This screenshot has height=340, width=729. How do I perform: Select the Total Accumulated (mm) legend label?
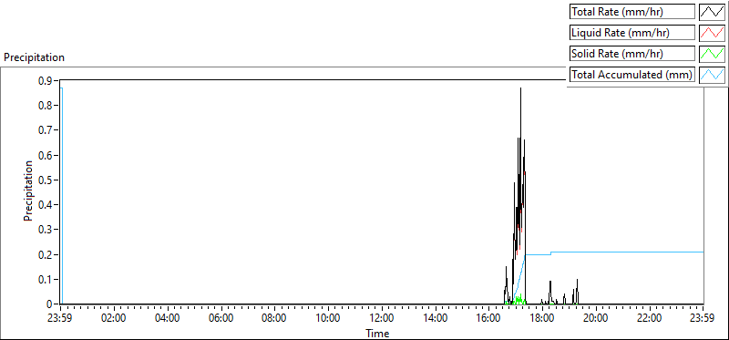pyautogui.click(x=632, y=75)
